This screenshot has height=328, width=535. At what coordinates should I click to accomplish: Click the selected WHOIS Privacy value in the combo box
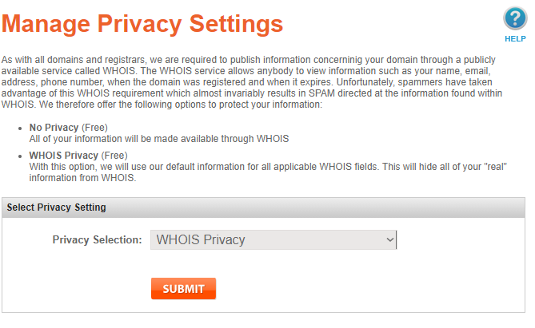click(201, 239)
